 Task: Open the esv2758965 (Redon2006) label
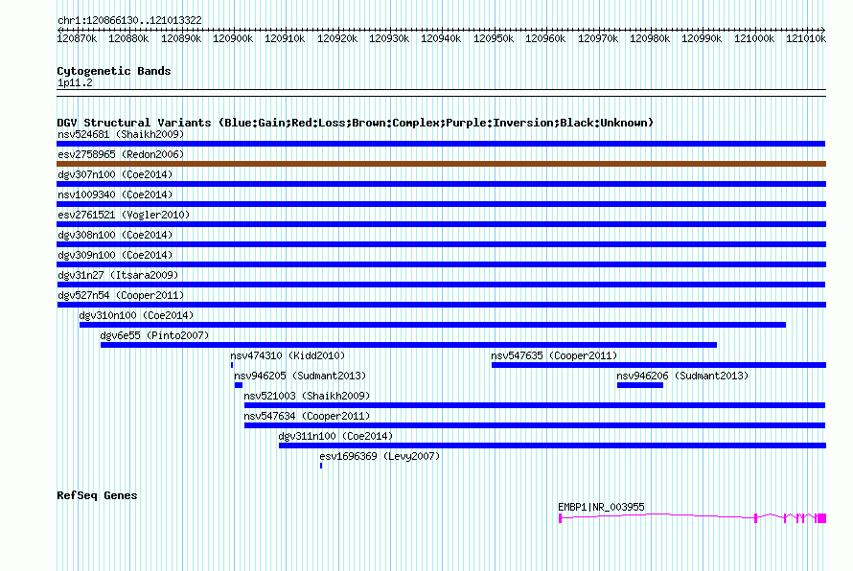click(121, 154)
